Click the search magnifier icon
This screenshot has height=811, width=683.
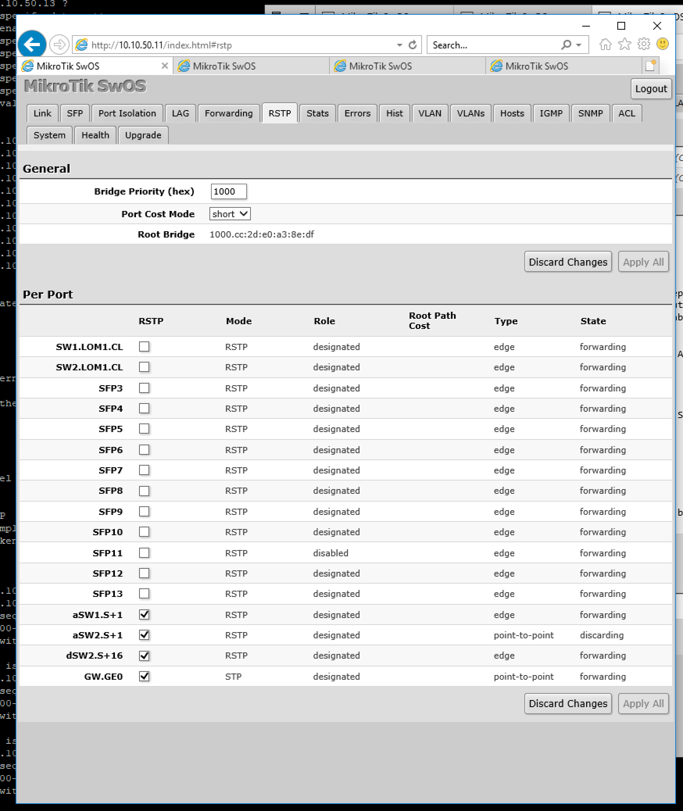click(566, 45)
